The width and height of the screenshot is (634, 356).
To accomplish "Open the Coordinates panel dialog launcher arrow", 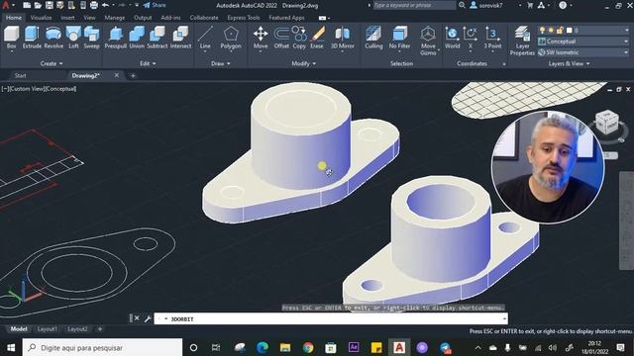I will click(504, 64).
